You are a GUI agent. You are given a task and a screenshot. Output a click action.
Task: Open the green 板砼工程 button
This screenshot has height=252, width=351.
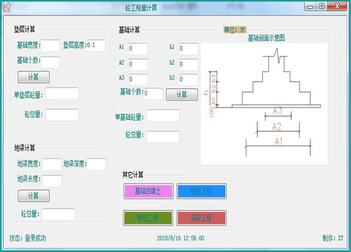148,217
